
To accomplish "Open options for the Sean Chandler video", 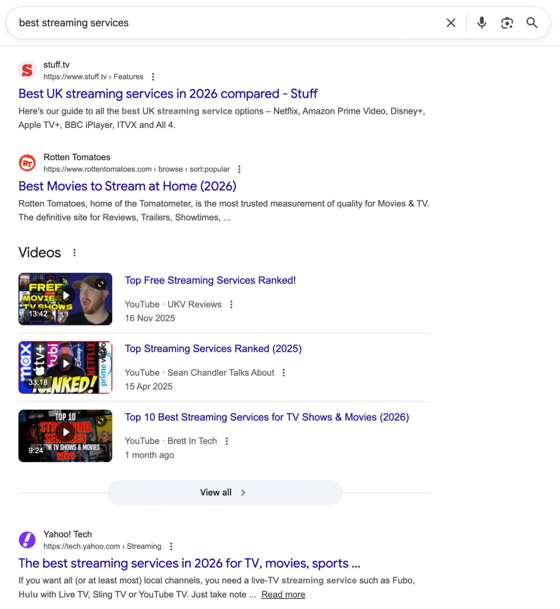I will click(284, 372).
